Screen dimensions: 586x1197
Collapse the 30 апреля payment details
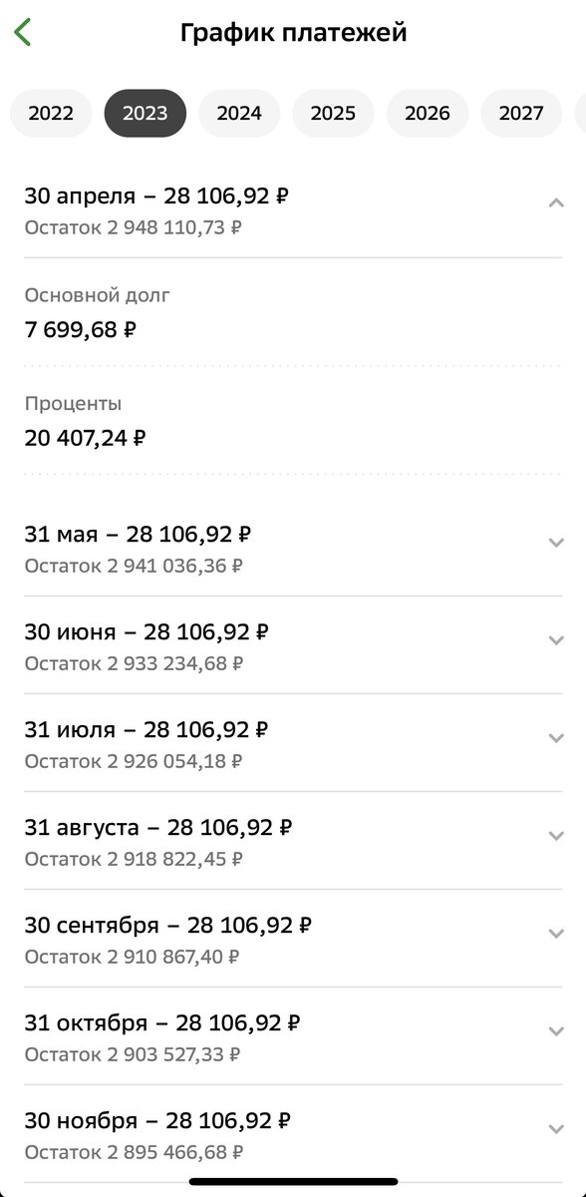[558, 202]
